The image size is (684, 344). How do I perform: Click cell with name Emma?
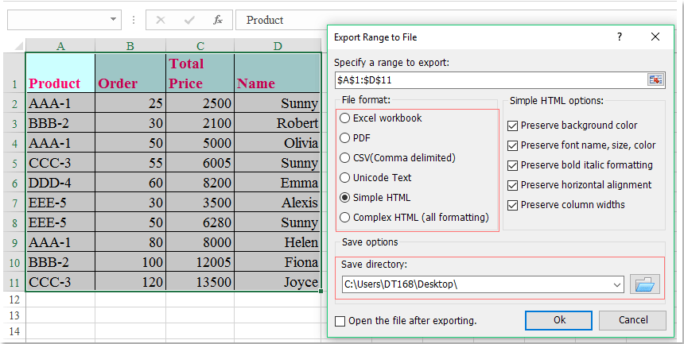(278, 183)
